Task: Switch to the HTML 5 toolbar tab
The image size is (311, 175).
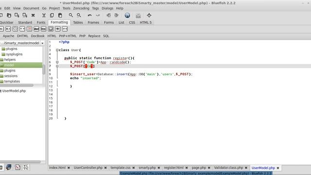Action: tap(146, 22)
